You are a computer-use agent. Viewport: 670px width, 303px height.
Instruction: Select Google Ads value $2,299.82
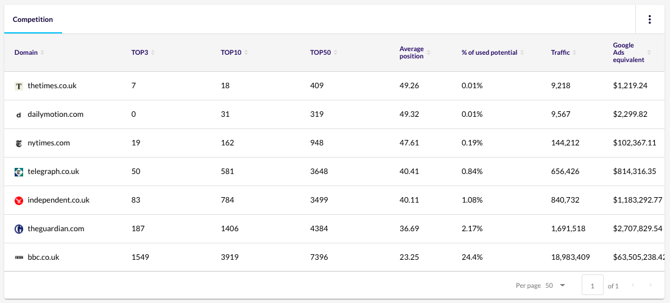click(x=630, y=114)
